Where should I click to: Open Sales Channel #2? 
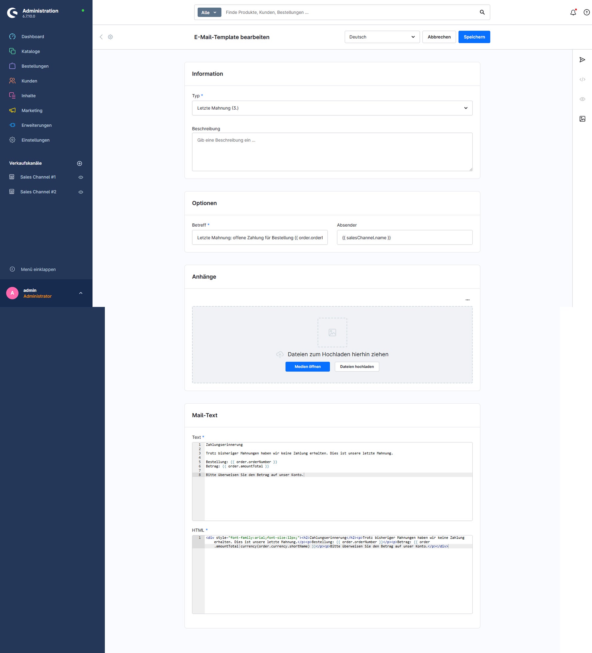point(38,192)
